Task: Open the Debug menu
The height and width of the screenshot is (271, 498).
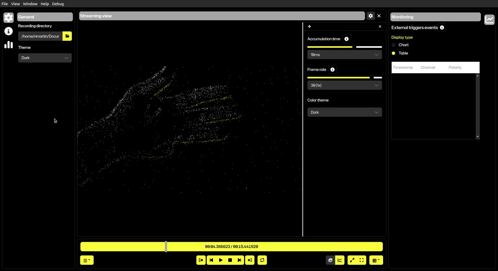Action: 58,4
